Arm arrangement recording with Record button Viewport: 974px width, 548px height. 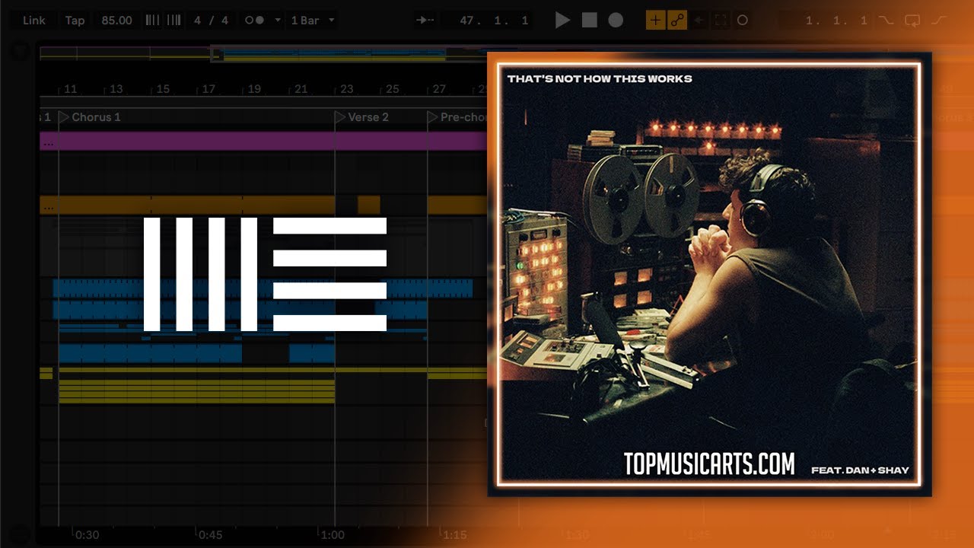(x=616, y=21)
